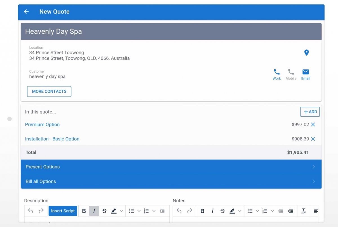Clear formatting in the Notes editor
Viewport: 338px width, 227px height.
tap(304, 211)
